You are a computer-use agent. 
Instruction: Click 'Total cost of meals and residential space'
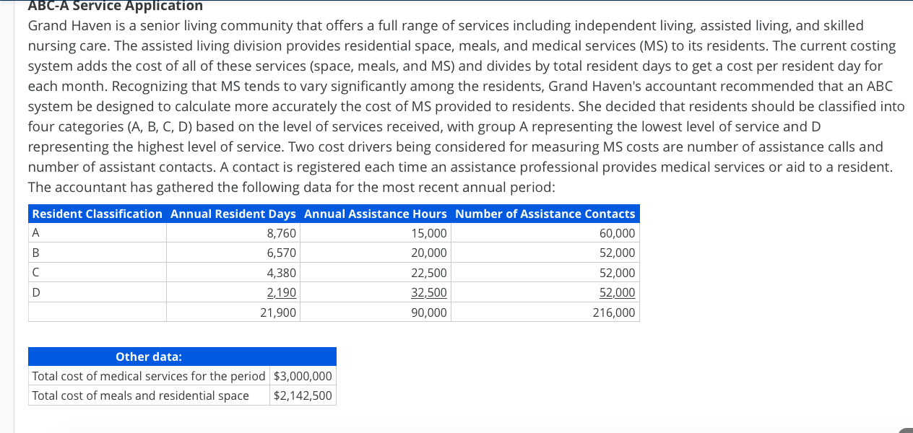[149, 395]
